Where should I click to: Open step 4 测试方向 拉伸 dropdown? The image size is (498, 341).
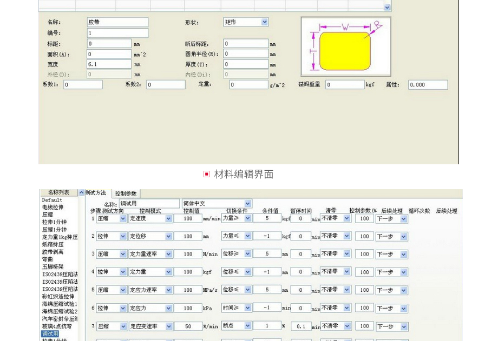[x=122, y=272]
